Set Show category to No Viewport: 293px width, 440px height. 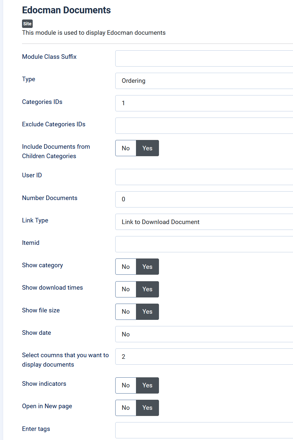tap(126, 267)
